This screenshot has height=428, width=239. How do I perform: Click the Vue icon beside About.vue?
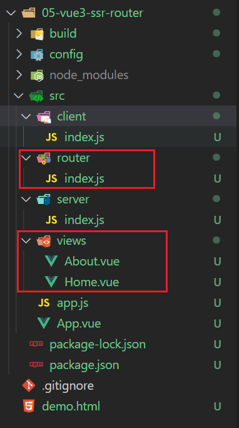click(51, 262)
